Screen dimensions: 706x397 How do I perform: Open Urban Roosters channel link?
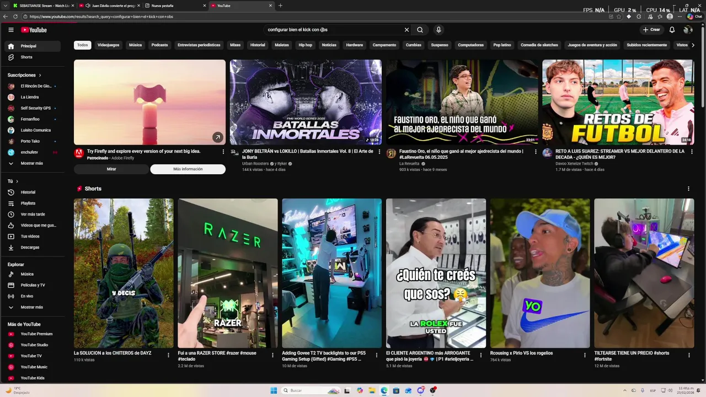click(255, 164)
